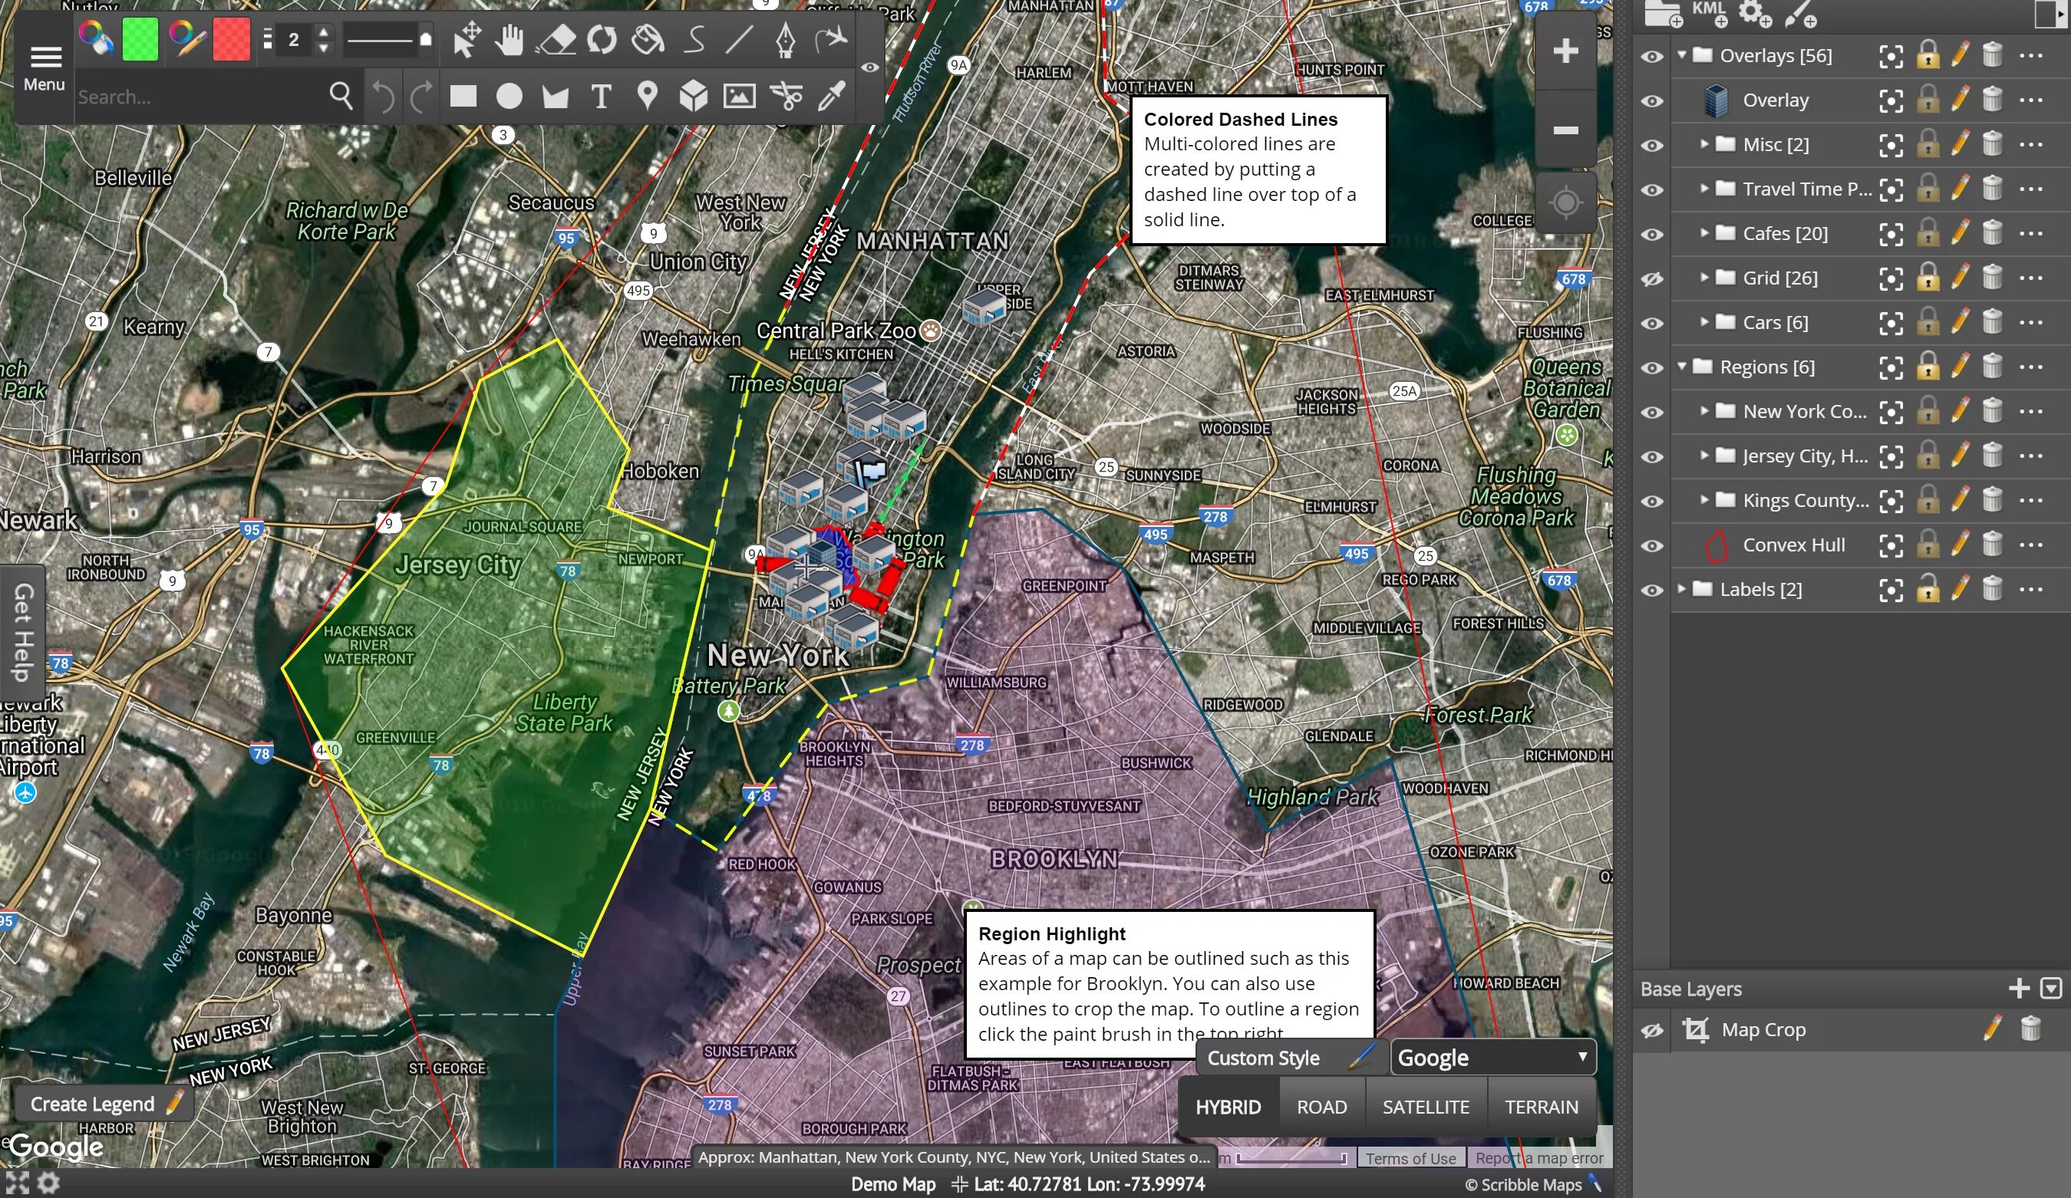The width and height of the screenshot is (2071, 1198).
Task: Switch map to ROAD view
Action: click(x=1321, y=1107)
